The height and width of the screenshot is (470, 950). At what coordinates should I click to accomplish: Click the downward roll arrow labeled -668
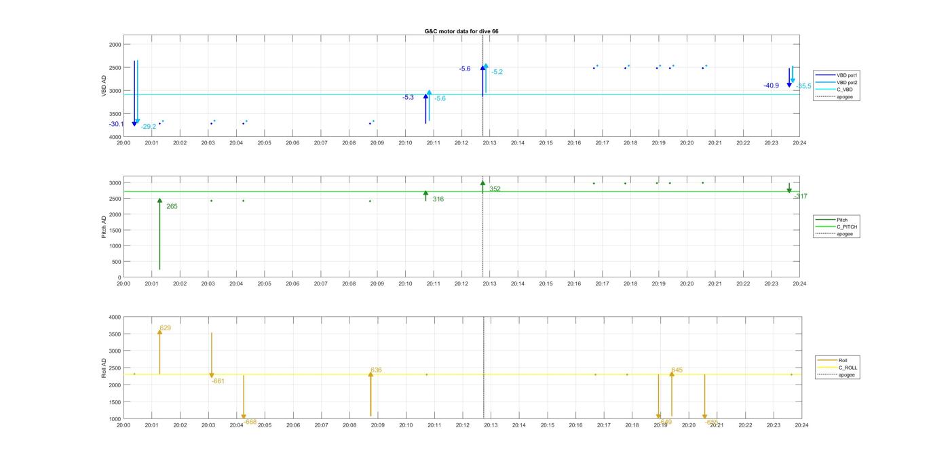click(x=244, y=397)
